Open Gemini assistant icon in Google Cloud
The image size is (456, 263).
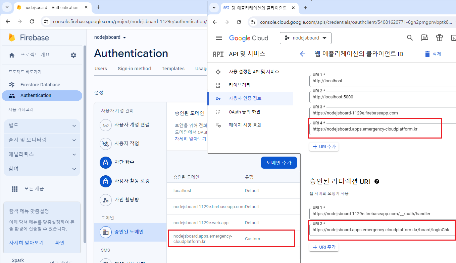point(425,38)
